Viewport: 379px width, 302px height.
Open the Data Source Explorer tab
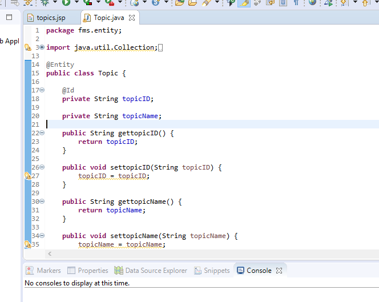coord(151,271)
